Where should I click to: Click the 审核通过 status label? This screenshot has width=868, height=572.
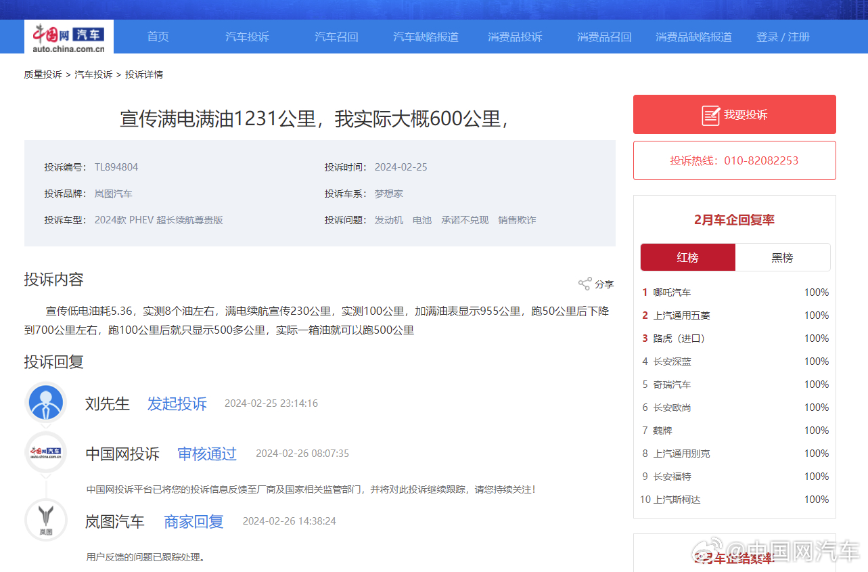pos(207,454)
